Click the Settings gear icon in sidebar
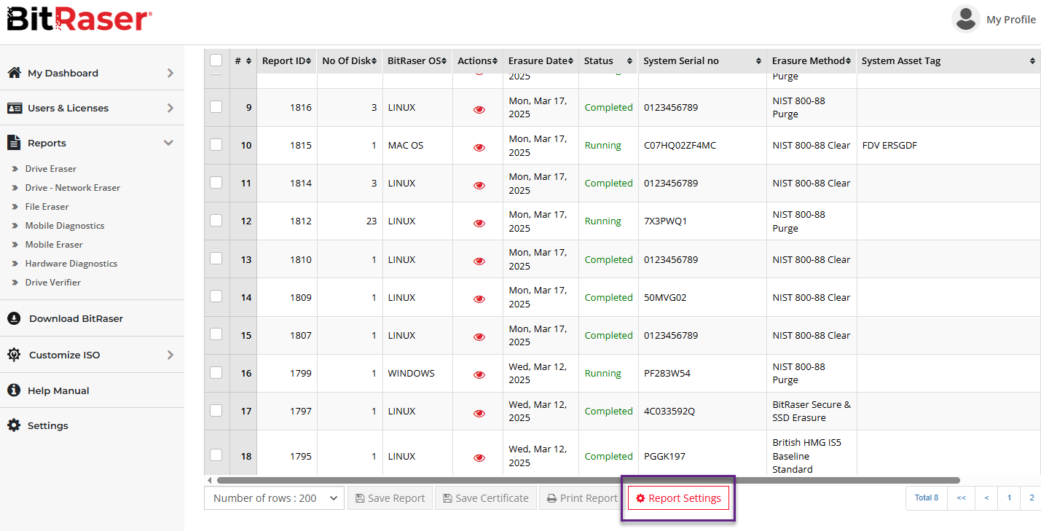 [14, 425]
